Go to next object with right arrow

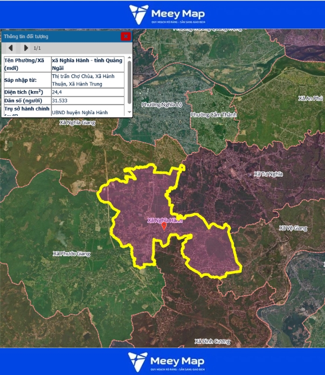point(26,48)
